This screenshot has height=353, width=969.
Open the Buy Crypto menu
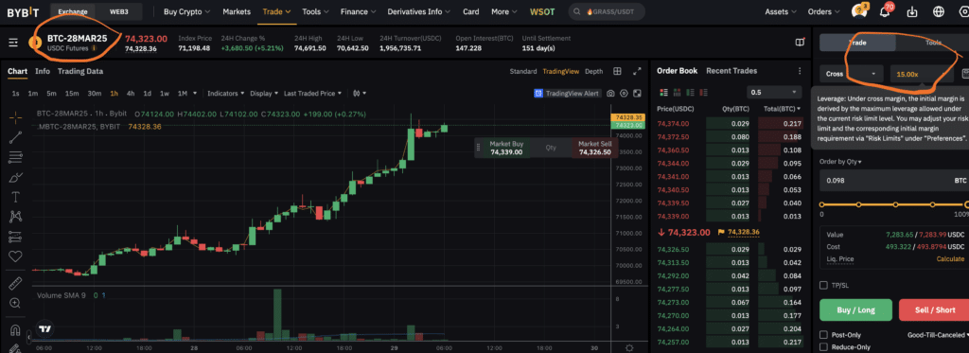coord(186,11)
